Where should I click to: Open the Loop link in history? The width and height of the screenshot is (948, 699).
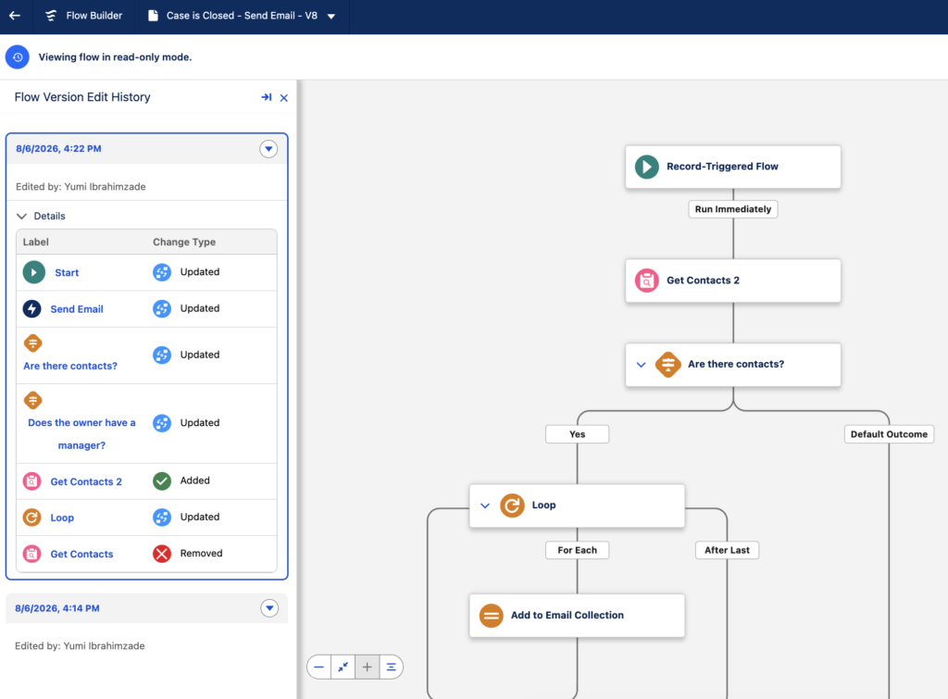62,518
